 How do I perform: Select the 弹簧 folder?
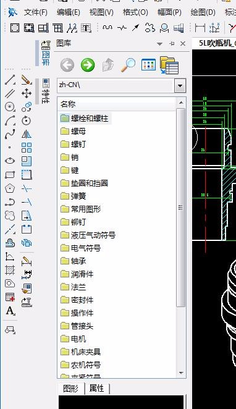[x=74, y=196]
